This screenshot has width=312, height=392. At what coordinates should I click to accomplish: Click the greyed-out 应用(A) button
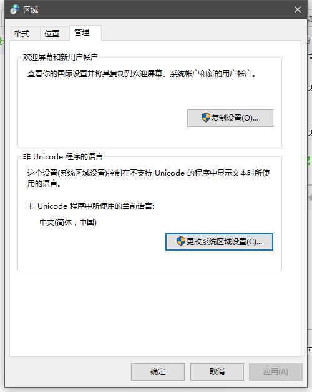[276, 372]
